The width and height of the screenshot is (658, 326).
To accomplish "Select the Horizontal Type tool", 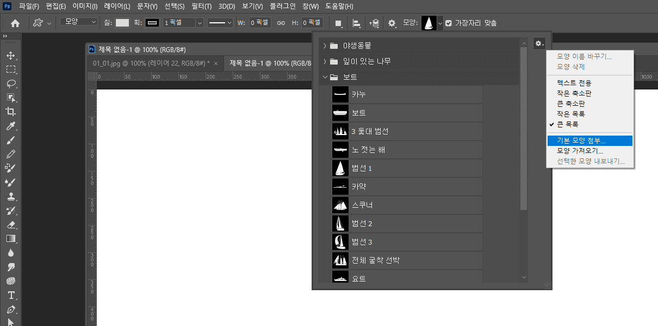I will pos(11,296).
